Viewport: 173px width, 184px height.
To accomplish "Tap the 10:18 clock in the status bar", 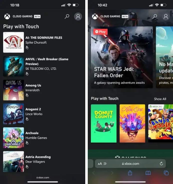I will point(15,5).
